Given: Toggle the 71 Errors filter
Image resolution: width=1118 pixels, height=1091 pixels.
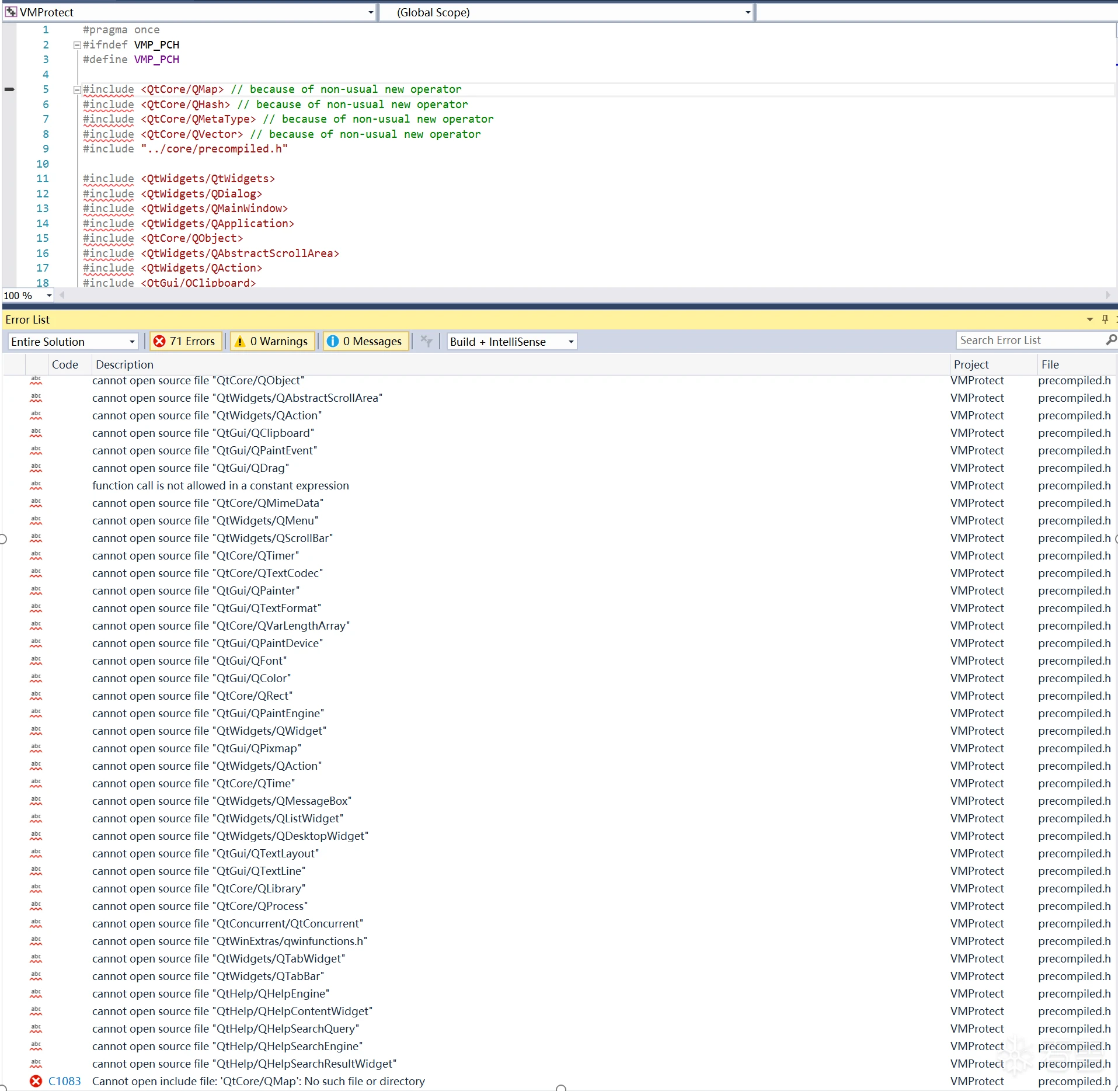Looking at the screenshot, I should (x=186, y=341).
